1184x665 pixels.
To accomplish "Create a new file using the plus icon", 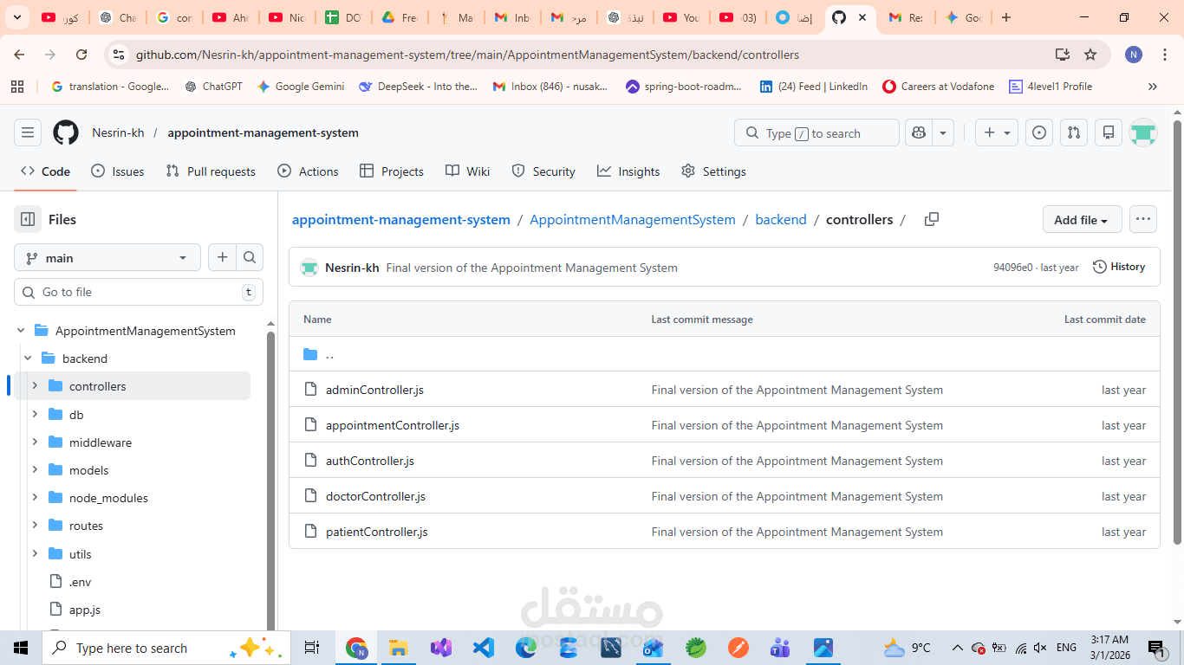I will coord(222,257).
